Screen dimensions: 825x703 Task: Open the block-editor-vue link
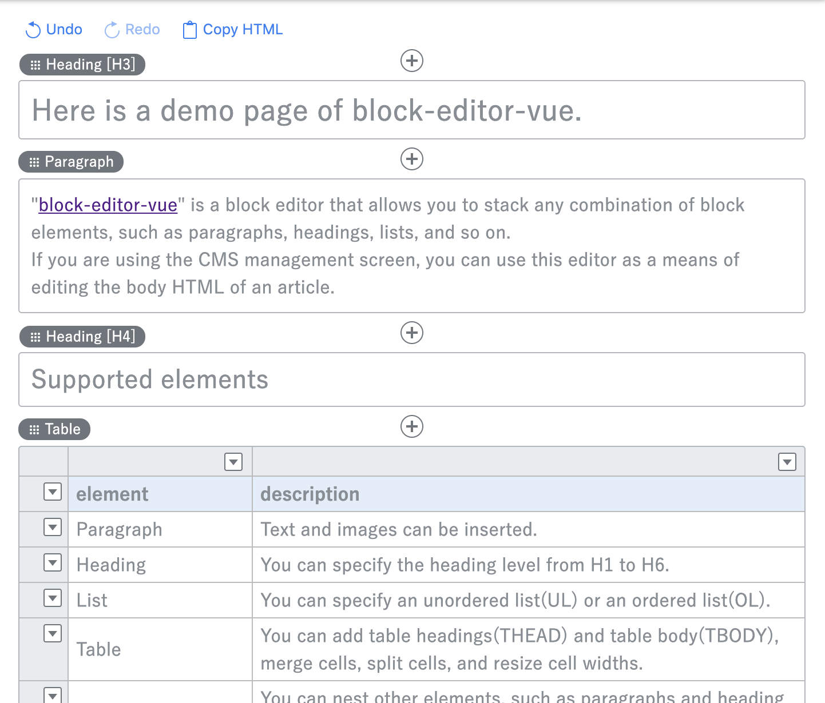click(108, 205)
